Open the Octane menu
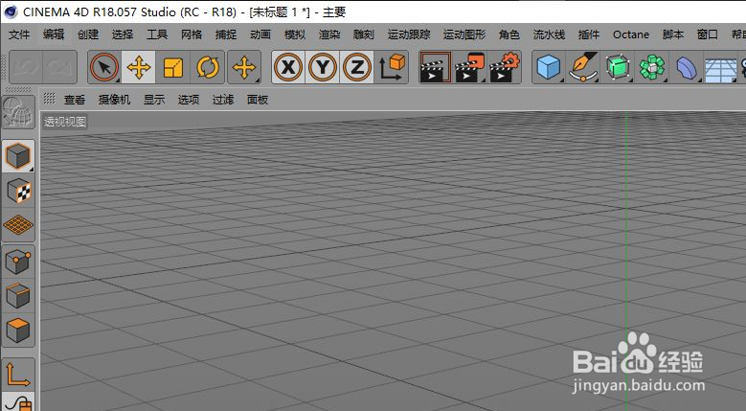The width and height of the screenshot is (746, 411). click(631, 34)
